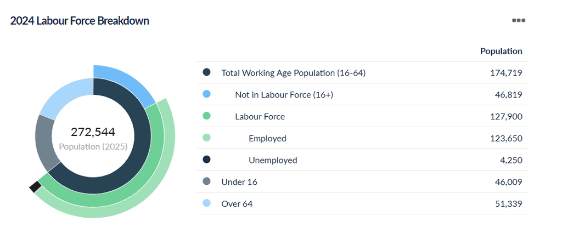Click the Labour Force green legend dot

(x=206, y=116)
